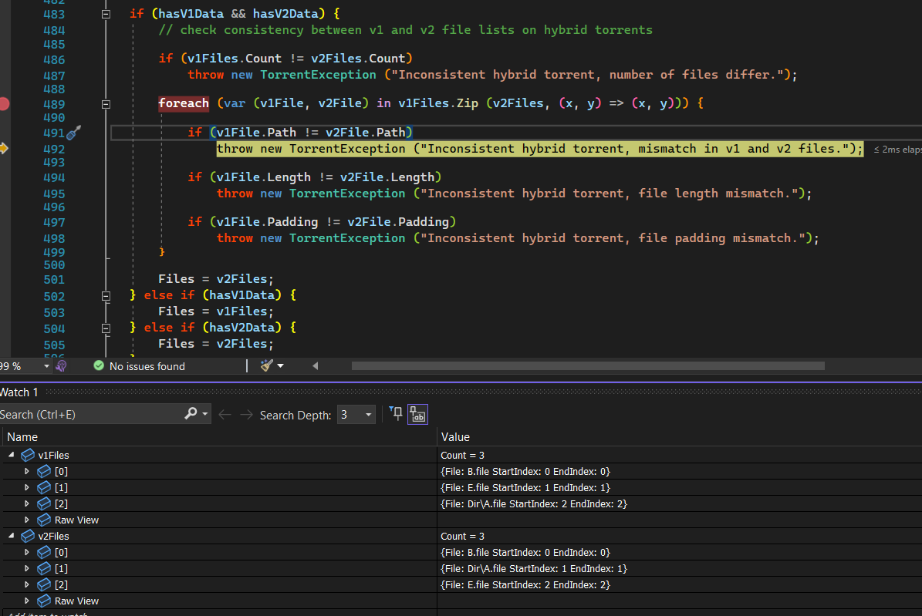The image size is (922, 616).
Task: Select the v2Files row name
Action: point(53,536)
